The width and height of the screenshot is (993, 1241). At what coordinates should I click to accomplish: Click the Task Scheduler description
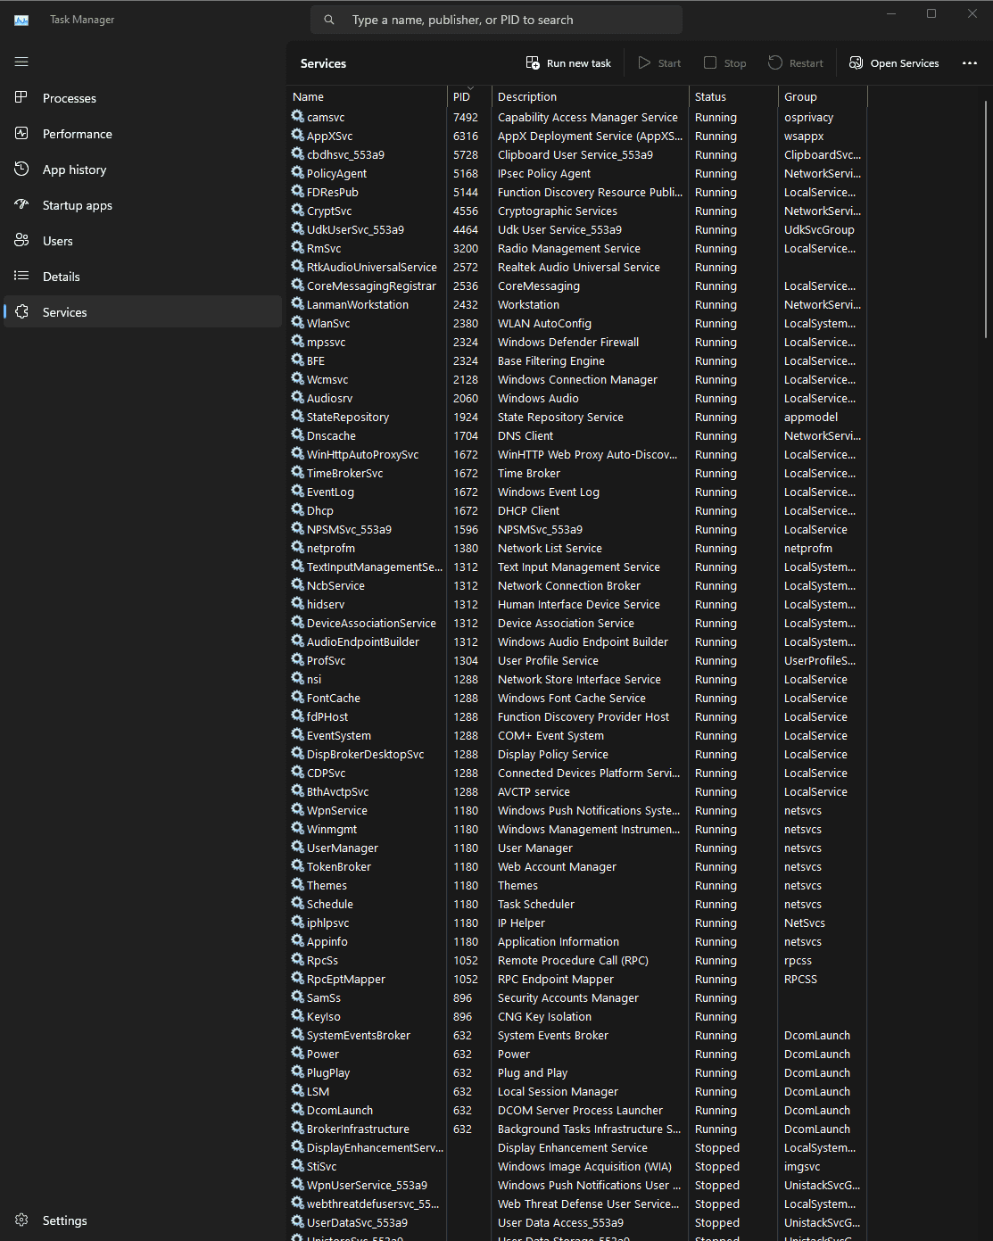536,905
